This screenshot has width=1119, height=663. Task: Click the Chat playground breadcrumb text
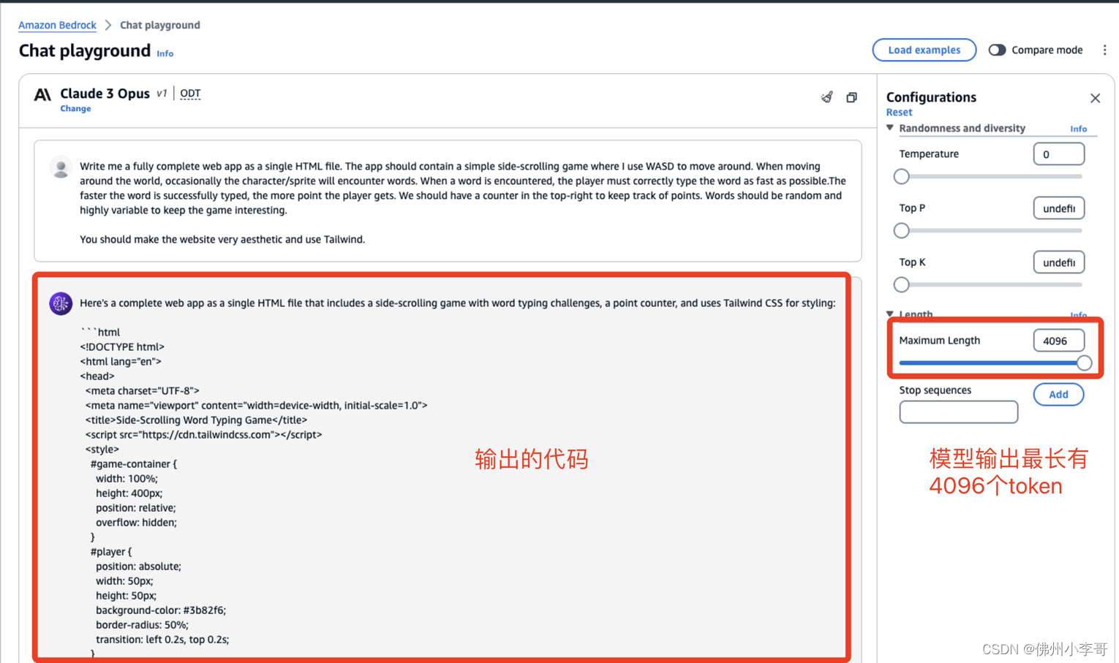(160, 25)
